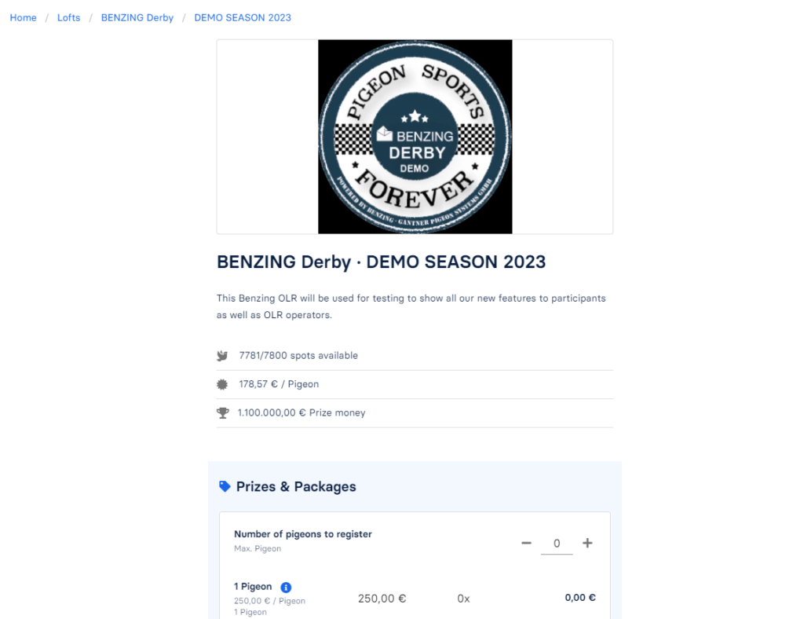Click the pigeon icon beside spots available

222,355
